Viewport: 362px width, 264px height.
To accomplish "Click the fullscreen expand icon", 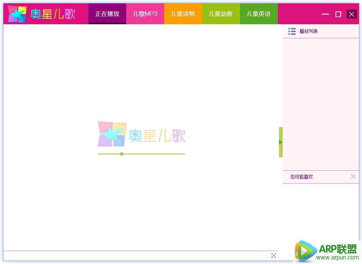I will (274, 256).
